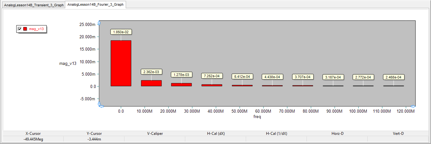Screen dimensions: 431x144
Task: Select the AnalogLesson14B_Fourier_3_Graph tab
Action: pos(95,5)
